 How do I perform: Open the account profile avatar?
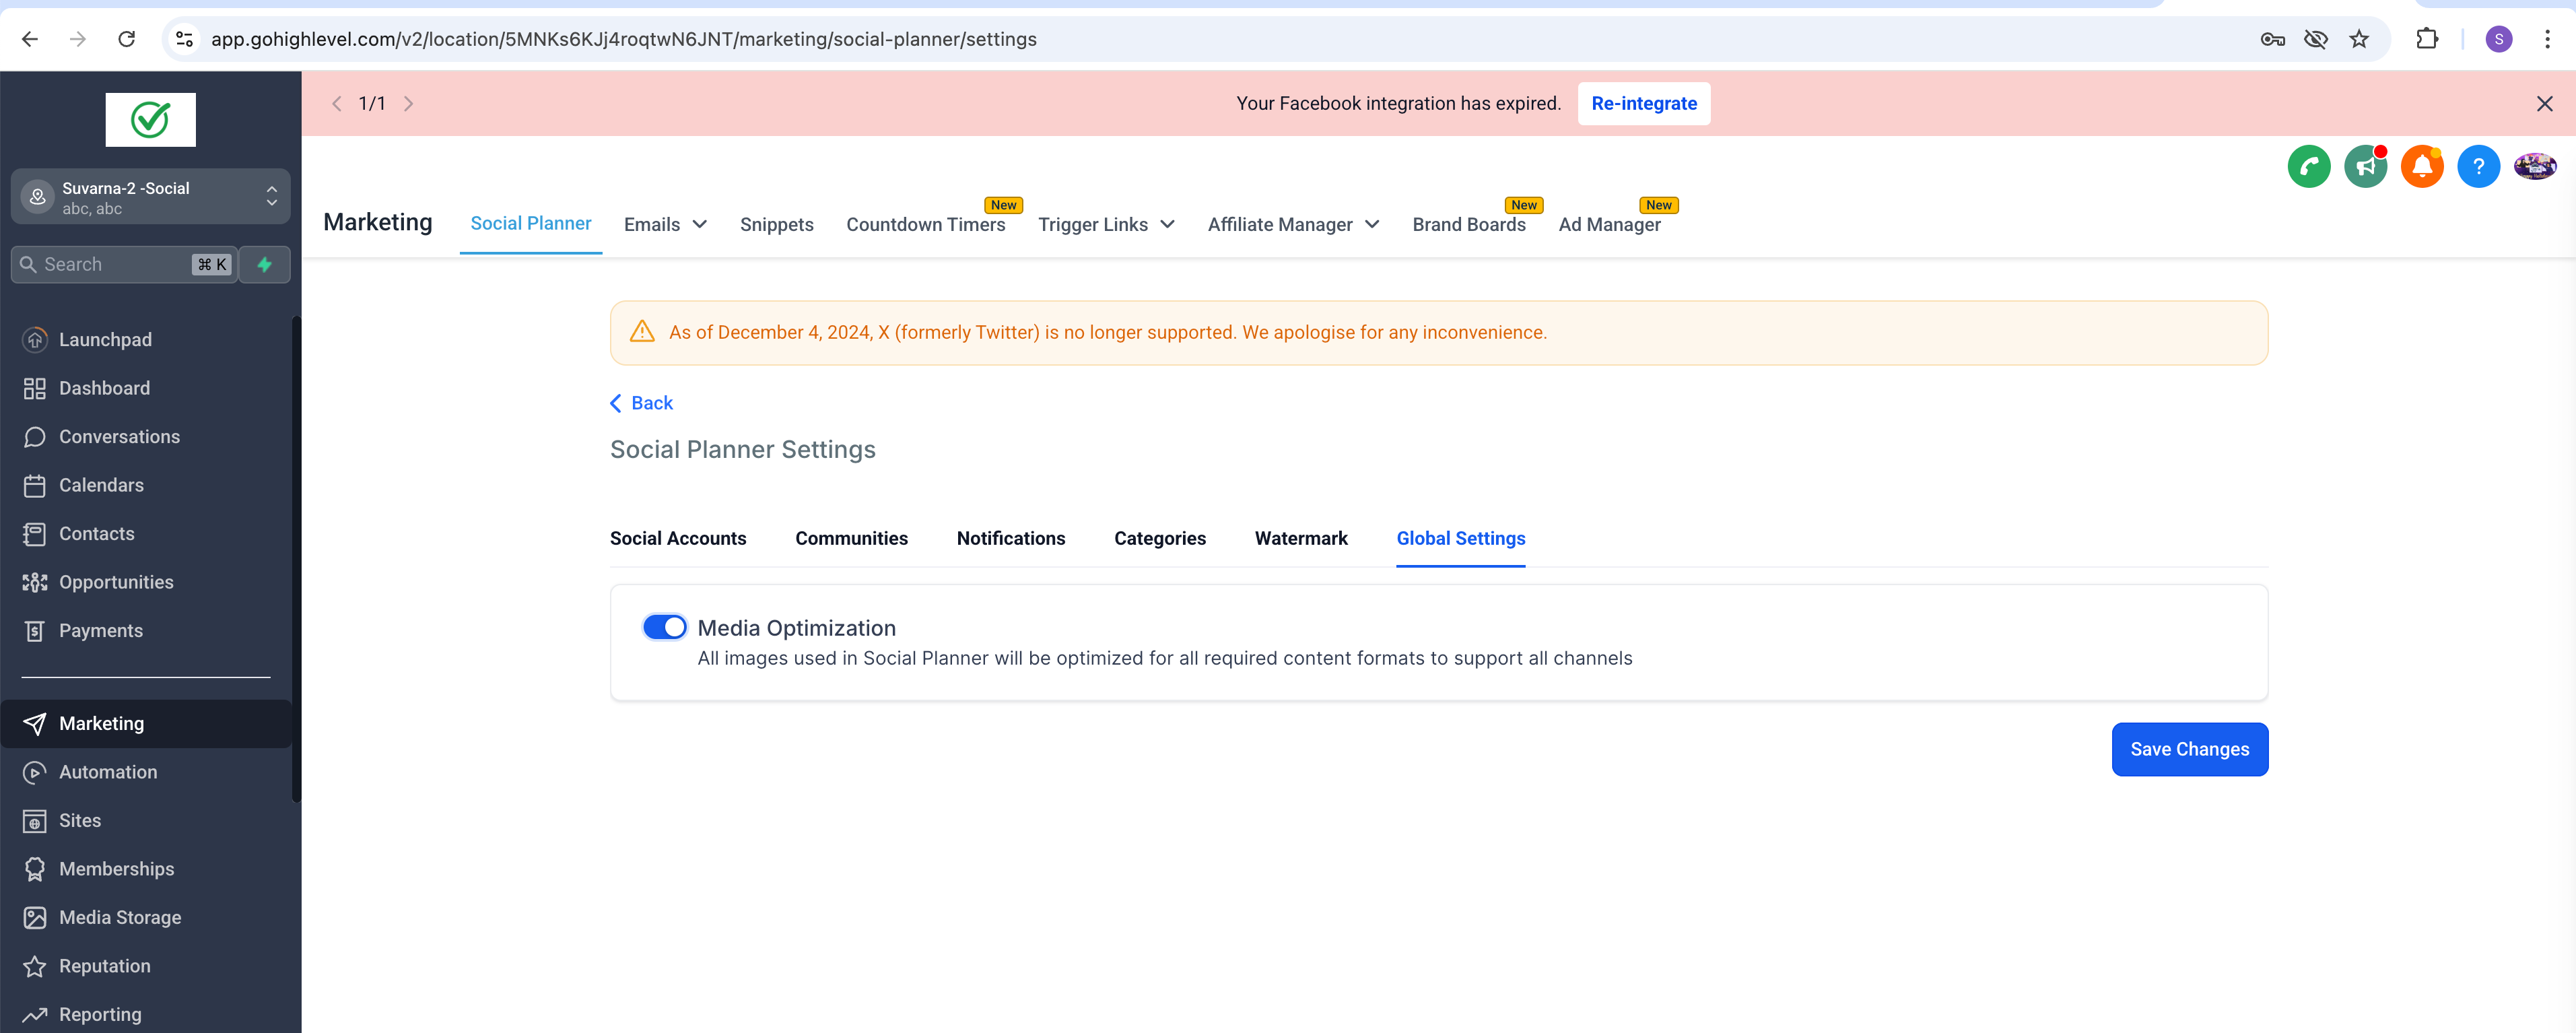[2535, 166]
